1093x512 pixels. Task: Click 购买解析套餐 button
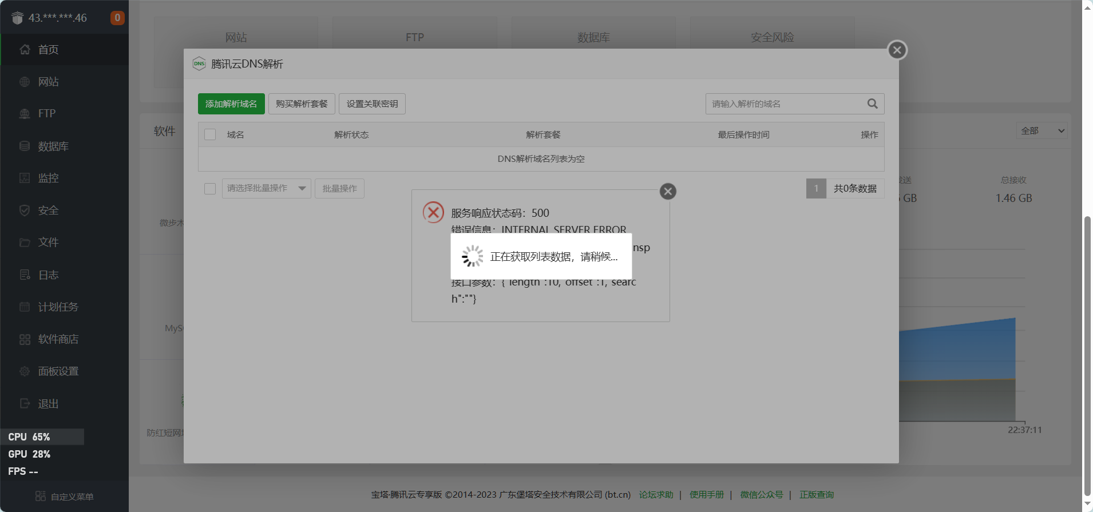[x=302, y=104]
